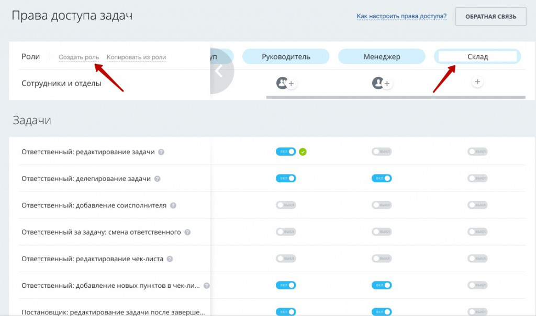Open help icon beside смена ответственного
Viewport: 536px width, 316px height.
pos(187,232)
